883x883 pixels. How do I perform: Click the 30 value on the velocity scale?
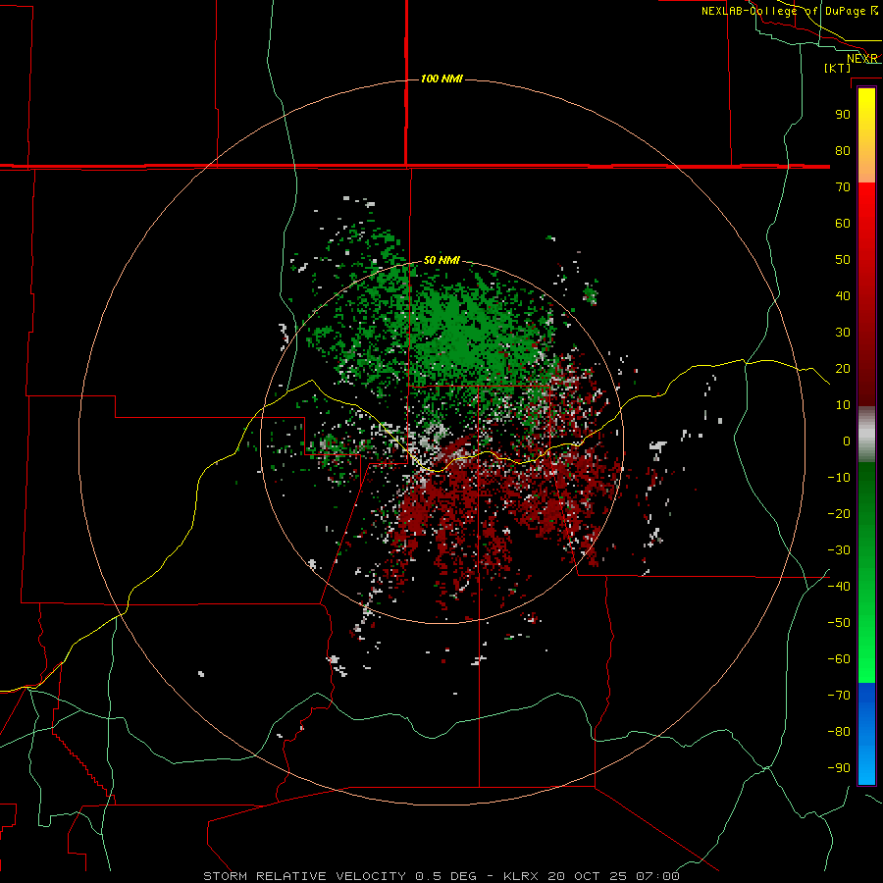[843, 333]
